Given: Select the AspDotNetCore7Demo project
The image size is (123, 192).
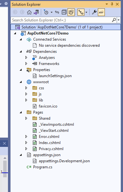Looking at the screenshot, I should [48, 33].
